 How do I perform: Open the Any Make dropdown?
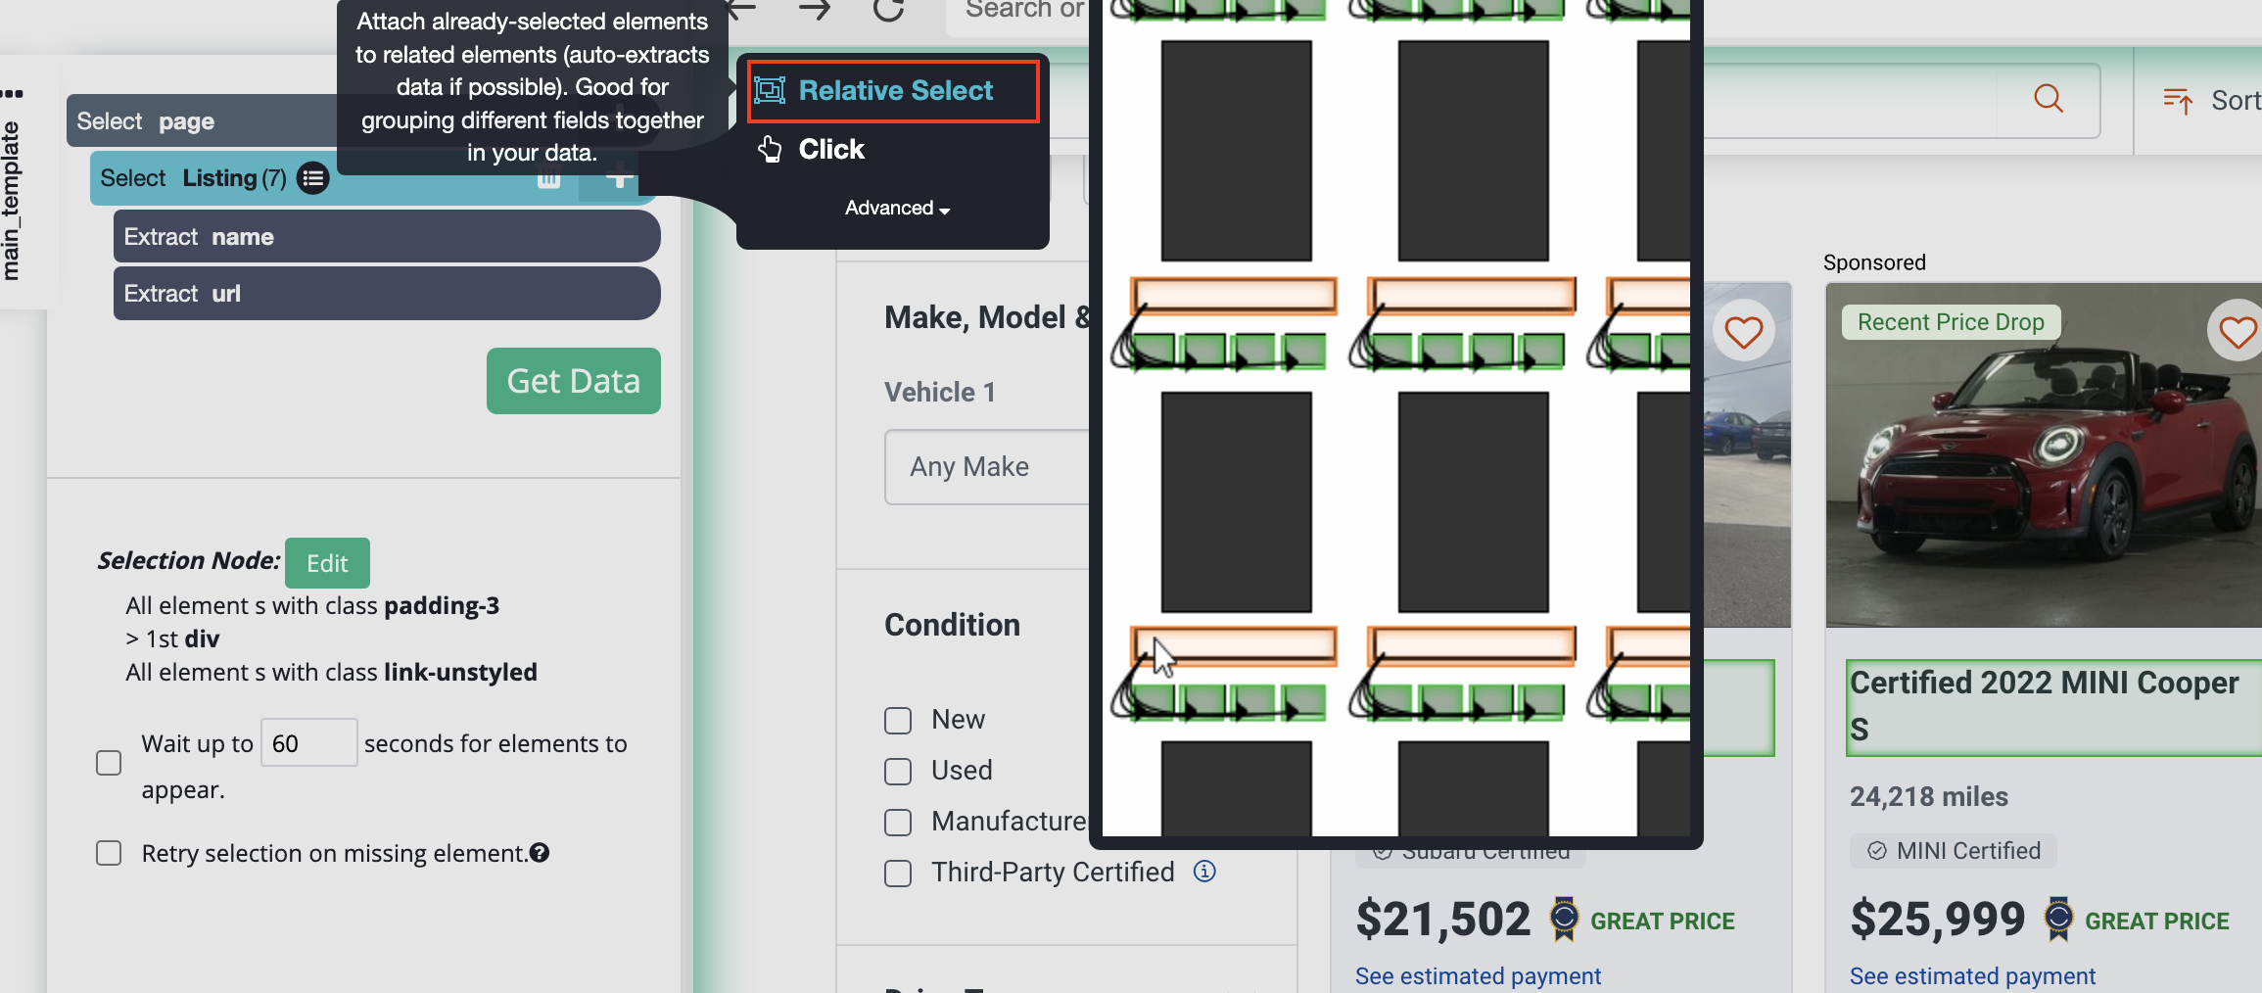pyautogui.click(x=987, y=467)
